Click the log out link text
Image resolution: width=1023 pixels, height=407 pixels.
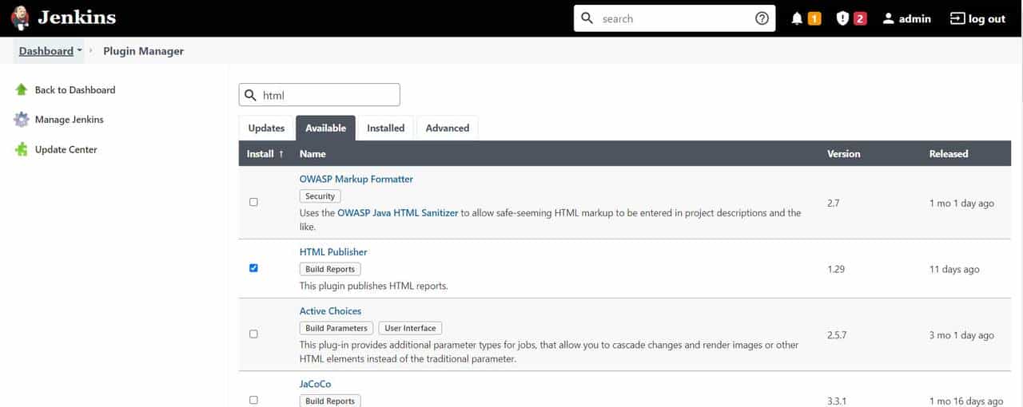(x=987, y=18)
